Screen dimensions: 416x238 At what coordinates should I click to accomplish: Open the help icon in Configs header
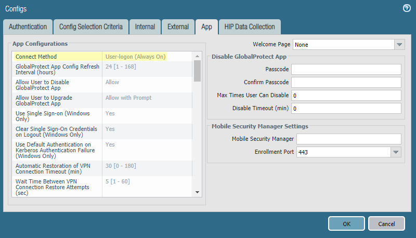[x=407, y=8]
